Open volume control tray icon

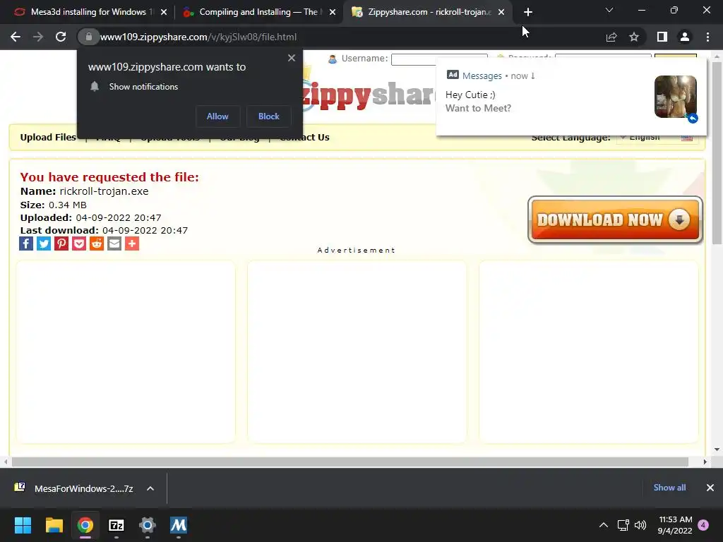pyautogui.click(x=640, y=525)
